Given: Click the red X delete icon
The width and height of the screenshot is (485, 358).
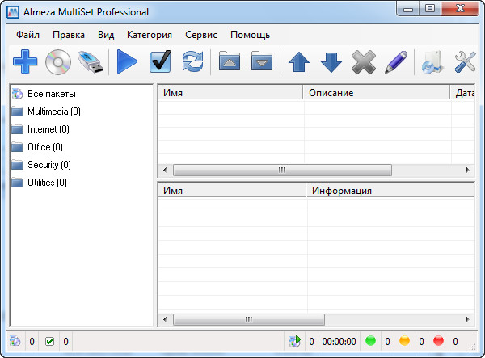Looking at the screenshot, I should (x=364, y=61).
